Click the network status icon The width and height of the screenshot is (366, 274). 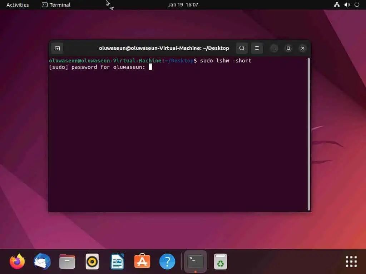coord(336,5)
